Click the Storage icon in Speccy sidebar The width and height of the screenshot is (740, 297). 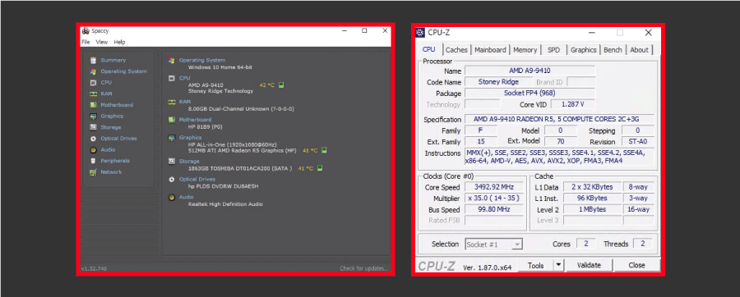[x=93, y=127]
